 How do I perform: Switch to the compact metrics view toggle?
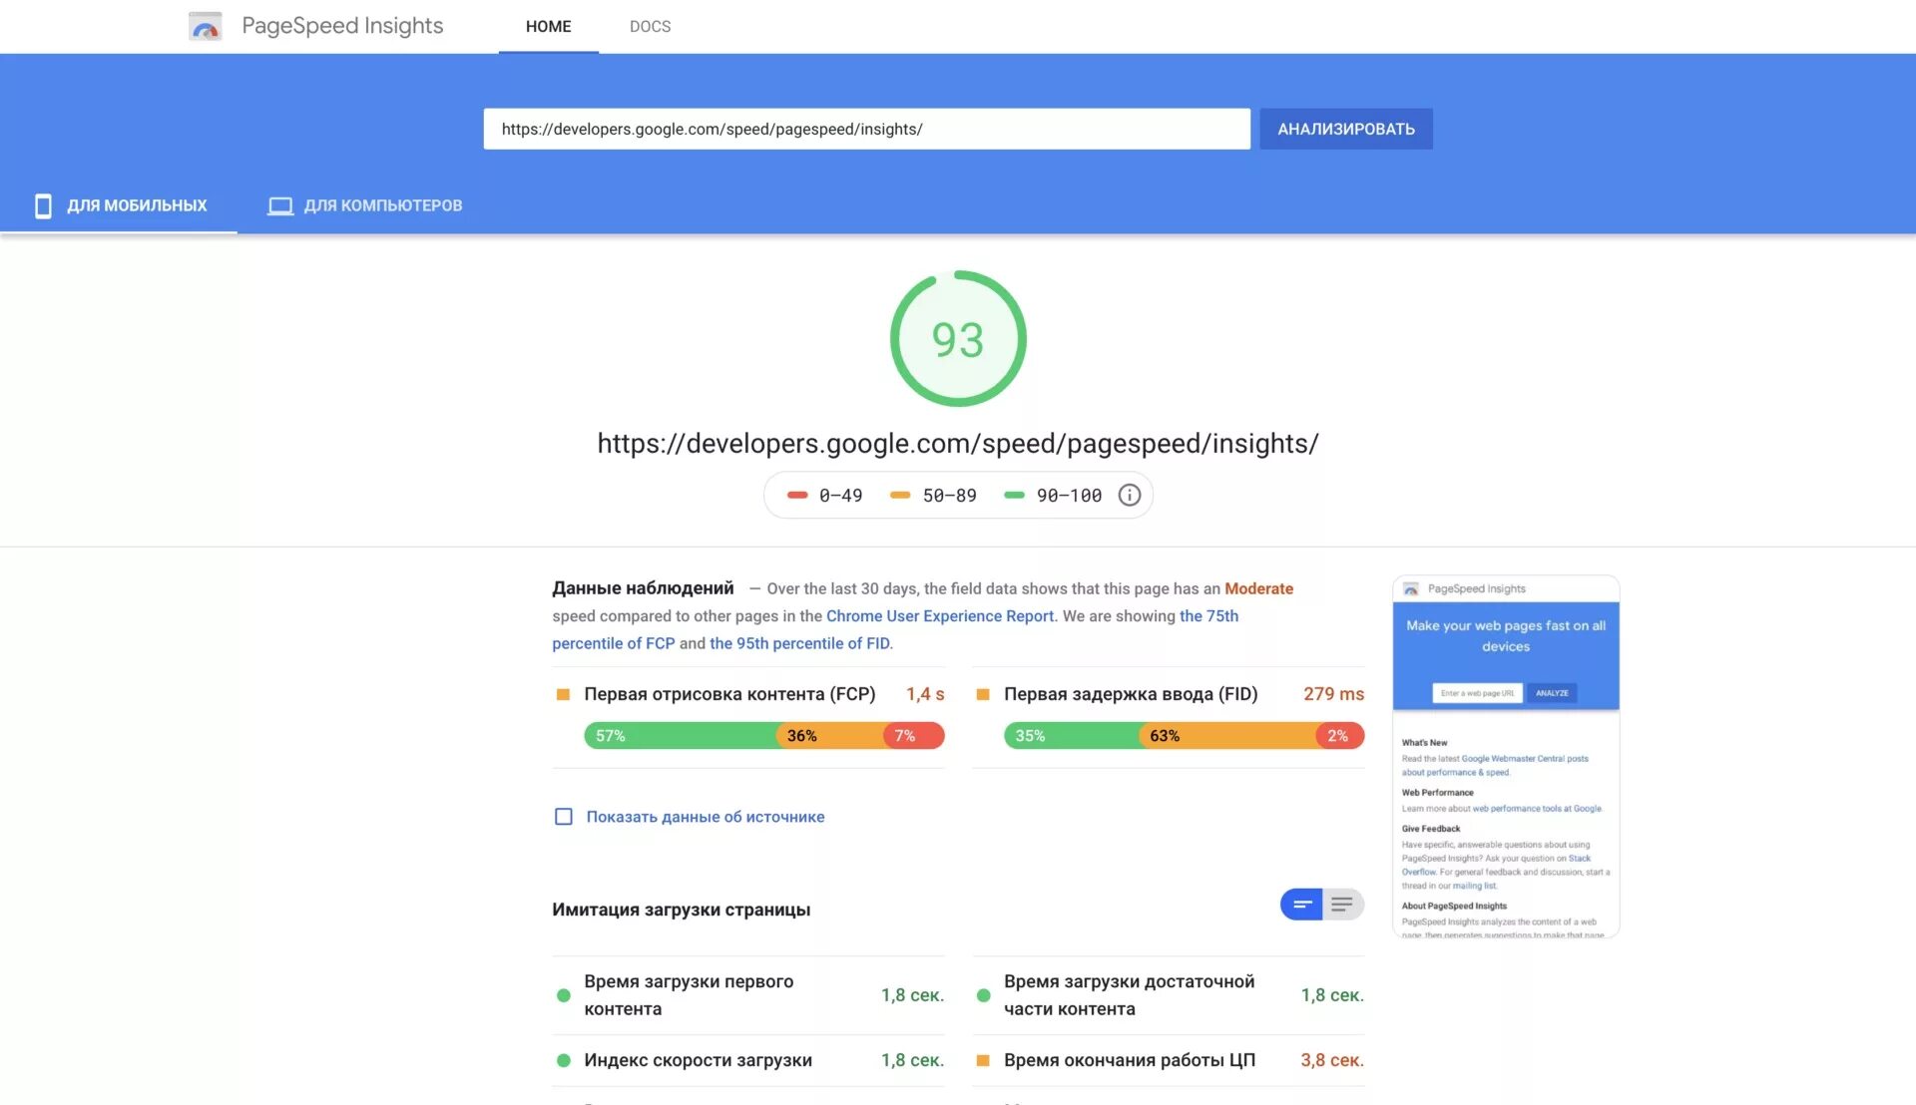point(1301,905)
